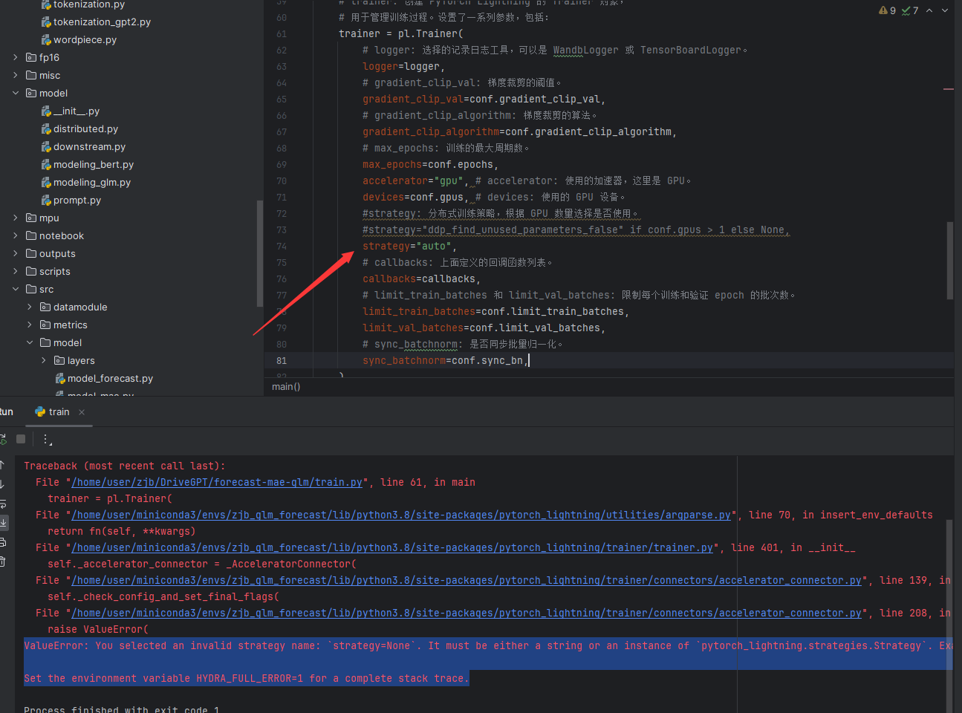Open downstream.py file
The height and width of the screenshot is (713, 962).
89,146
